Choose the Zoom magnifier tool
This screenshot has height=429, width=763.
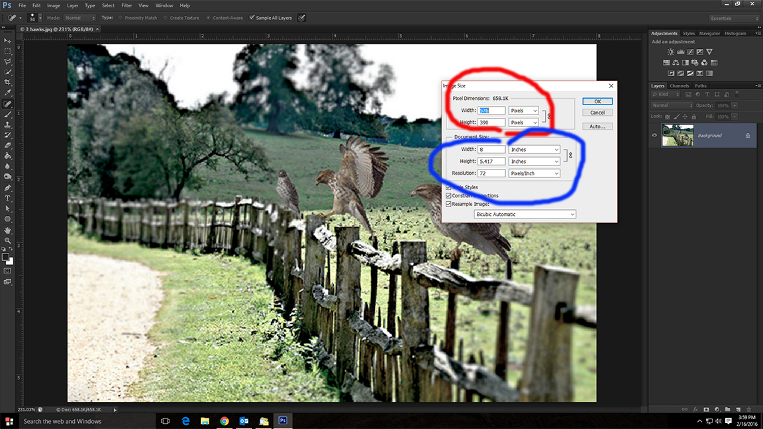8,240
